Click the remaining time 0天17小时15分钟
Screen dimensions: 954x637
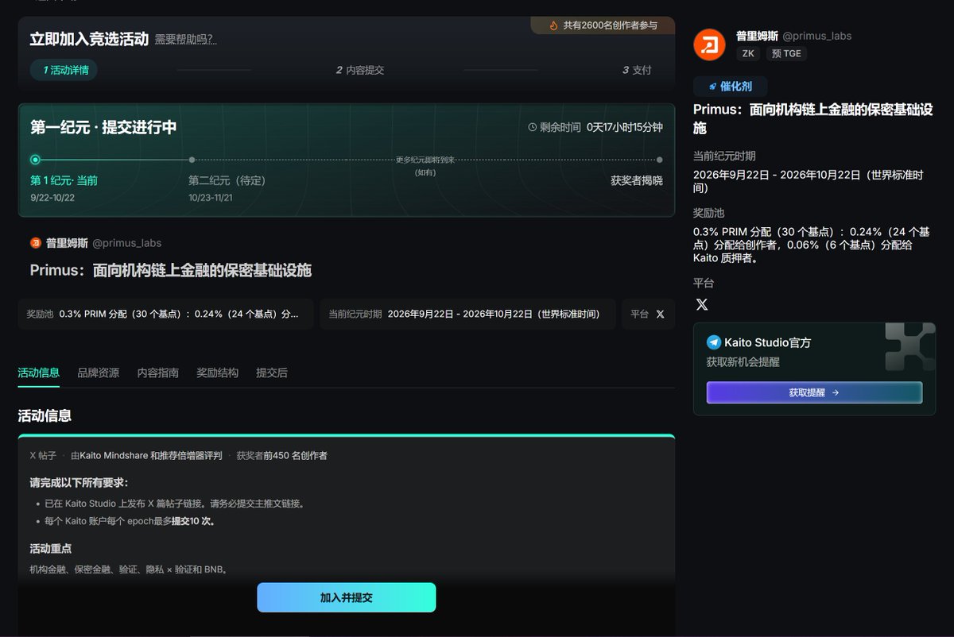pos(625,127)
